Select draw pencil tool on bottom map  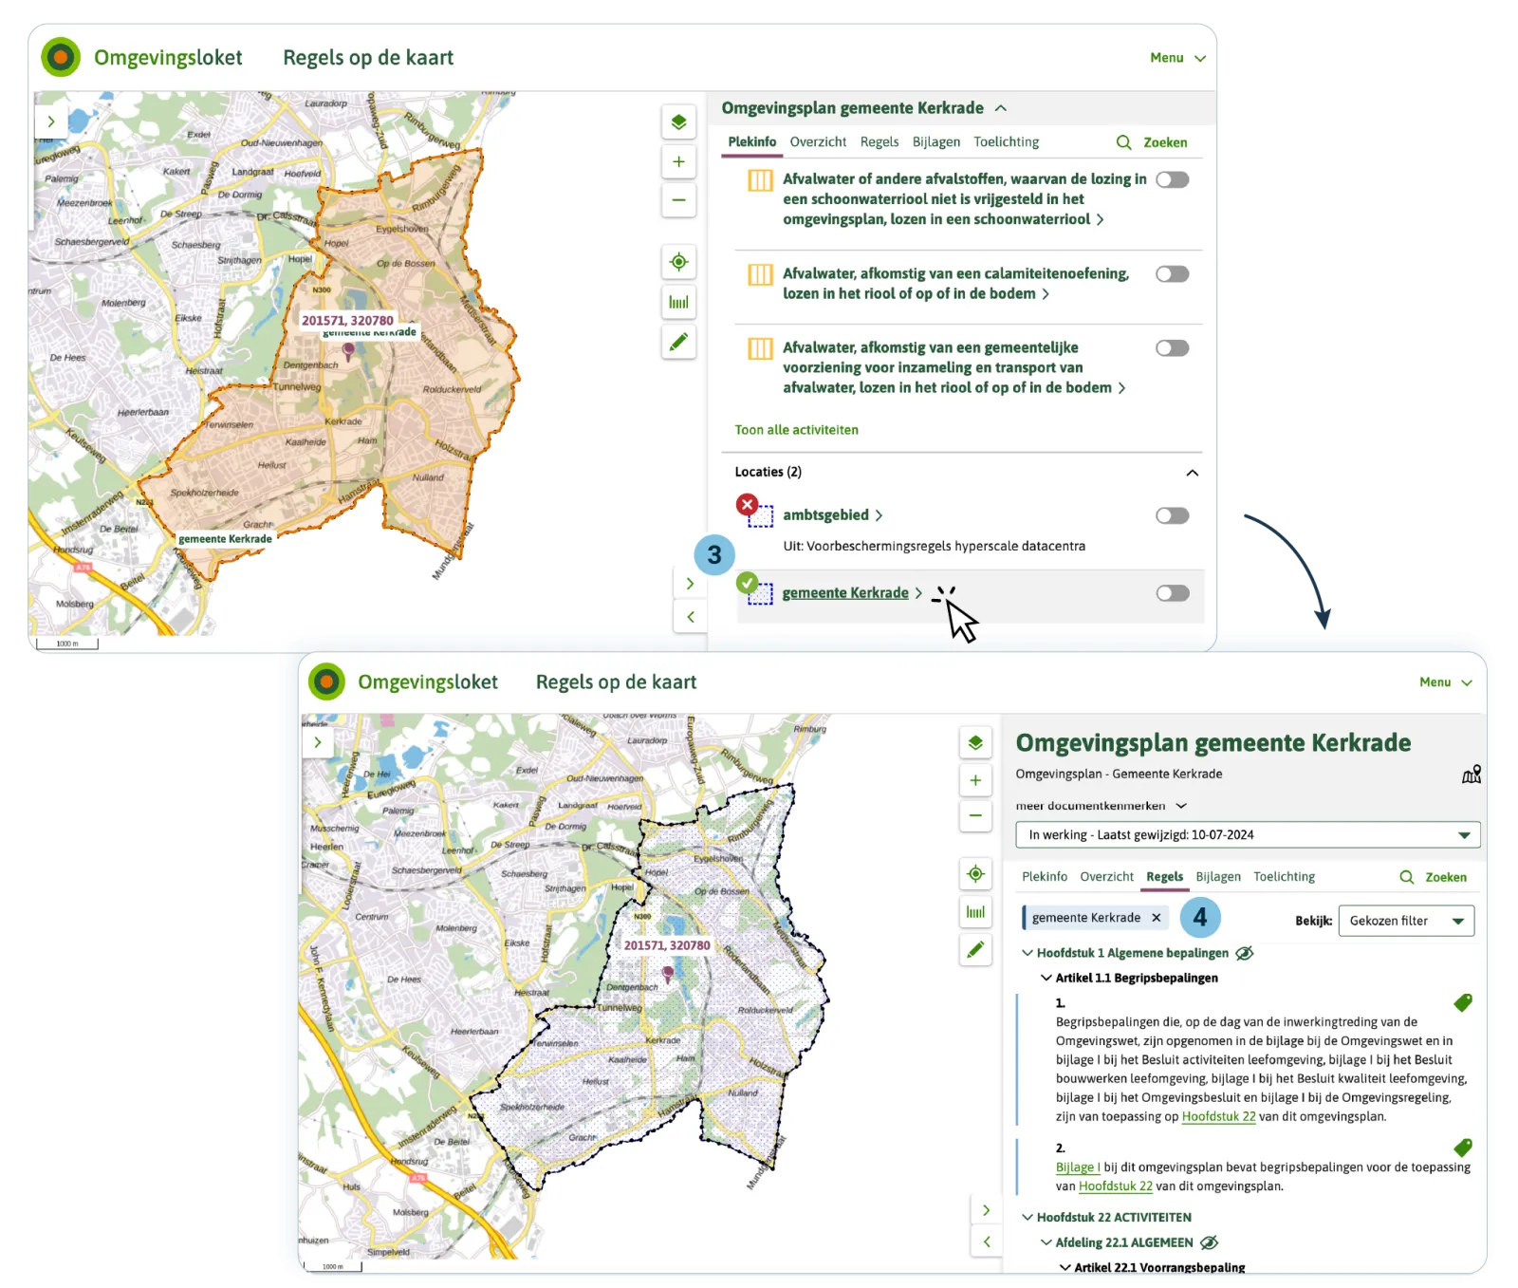tap(975, 949)
